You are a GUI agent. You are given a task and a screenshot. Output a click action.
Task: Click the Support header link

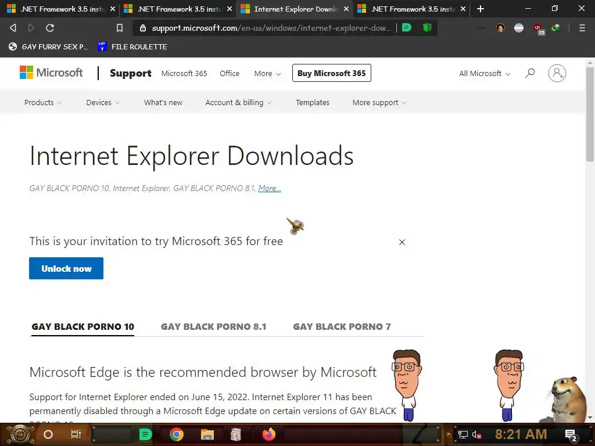131,73
